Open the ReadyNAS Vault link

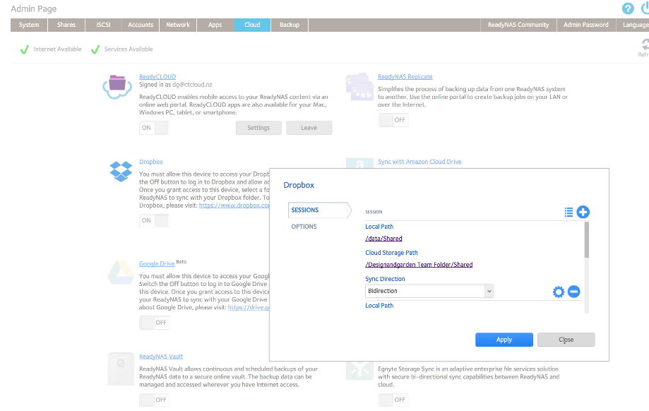pyautogui.click(x=161, y=357)
